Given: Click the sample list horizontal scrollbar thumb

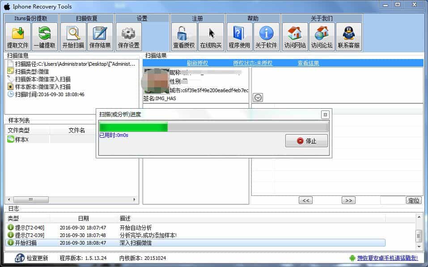Looking at the screenshot, I should [31, 199].
